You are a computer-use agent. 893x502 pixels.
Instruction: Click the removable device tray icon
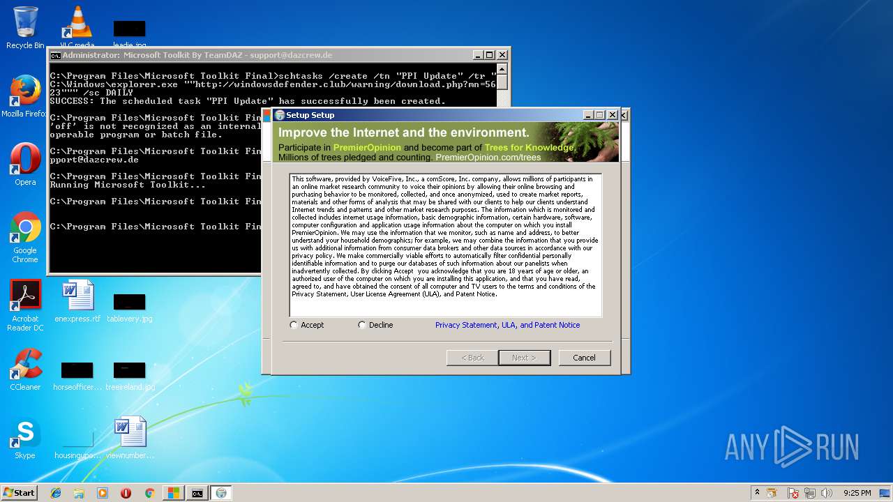coord(772,494)
